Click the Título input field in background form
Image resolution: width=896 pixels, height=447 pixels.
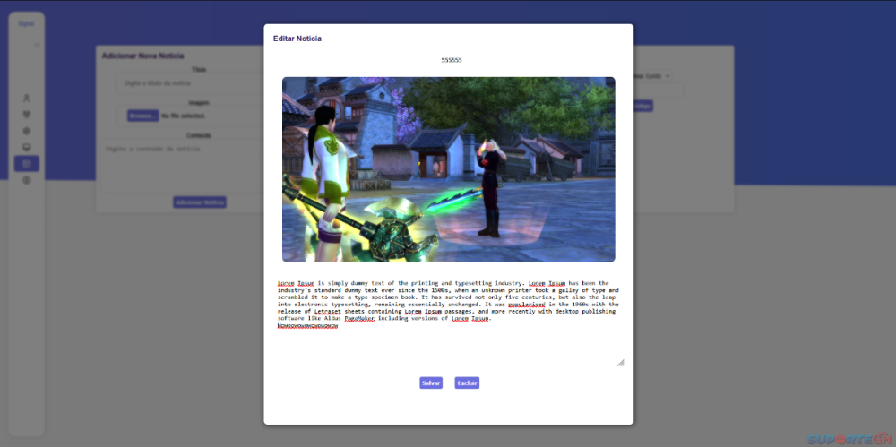point(188,82)
